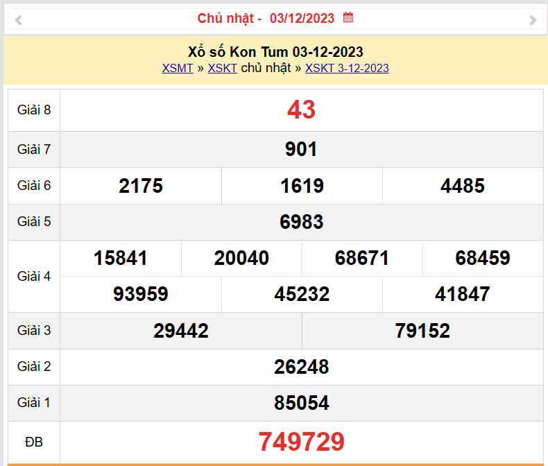
Task: Select Giải 7 result 901
Action: point(301,149)
